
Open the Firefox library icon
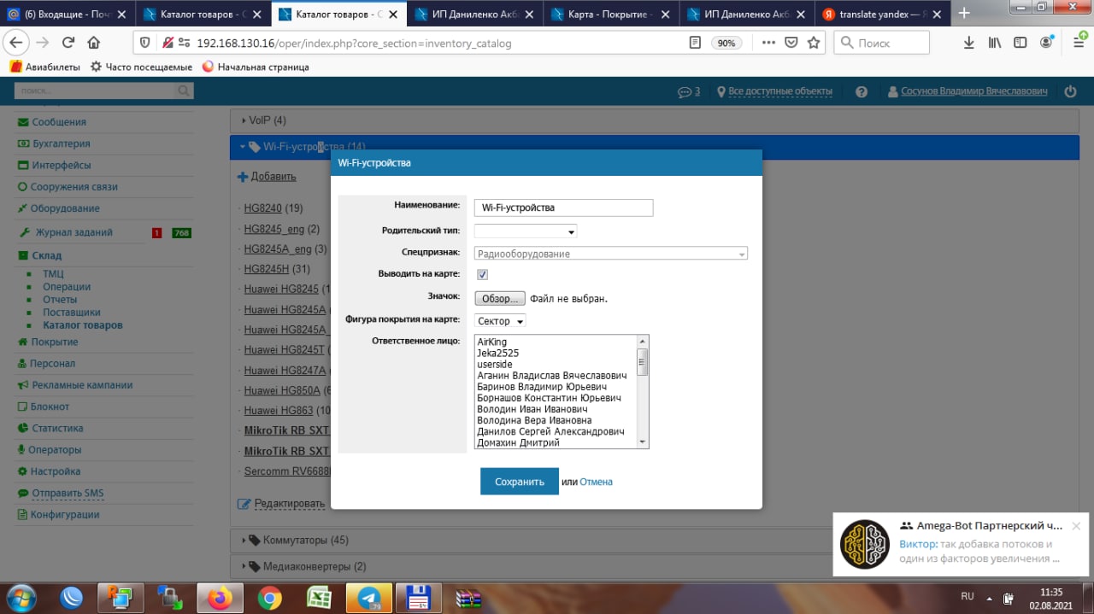[995, 43]
